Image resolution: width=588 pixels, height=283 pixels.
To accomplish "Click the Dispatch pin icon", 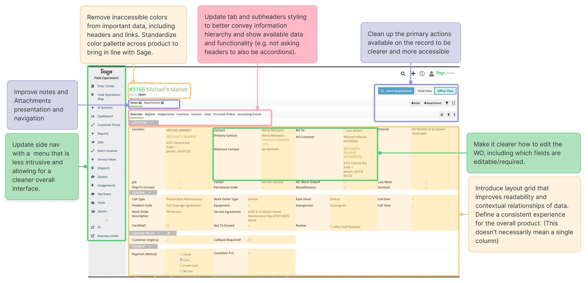I will (93, 168).
